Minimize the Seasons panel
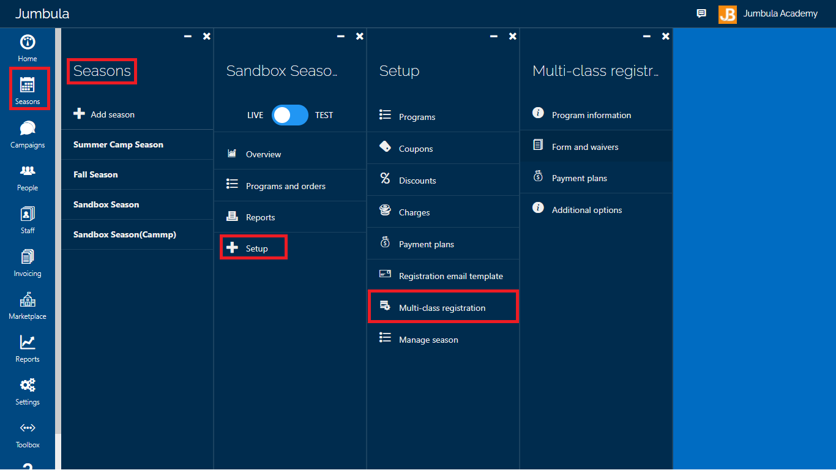 tap(188, 36)
